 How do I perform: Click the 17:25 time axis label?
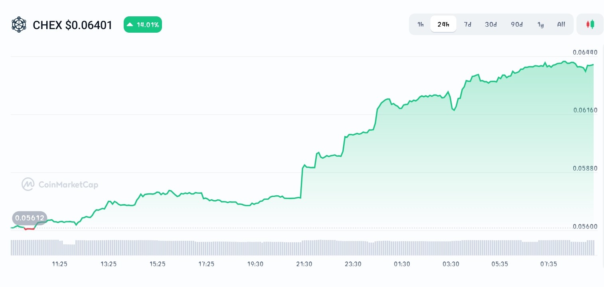pos(206,264)
